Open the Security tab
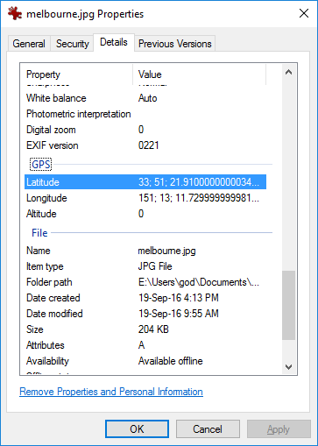This screenshot has height=446, width=318. coord(72,44)
